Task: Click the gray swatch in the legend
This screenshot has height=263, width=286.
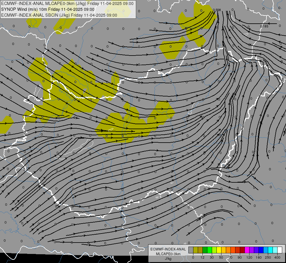Action: 191,250
